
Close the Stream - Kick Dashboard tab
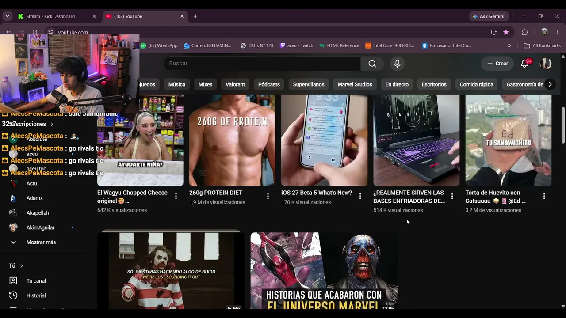pos(94,16)
